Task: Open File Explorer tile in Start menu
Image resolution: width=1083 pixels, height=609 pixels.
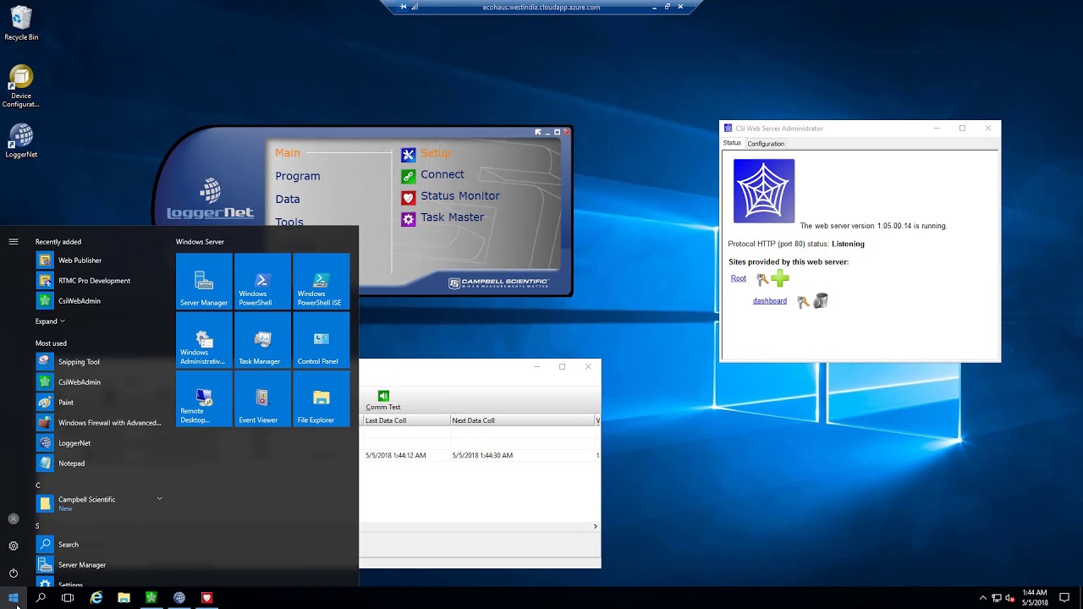Action: [x=321, y=398]
